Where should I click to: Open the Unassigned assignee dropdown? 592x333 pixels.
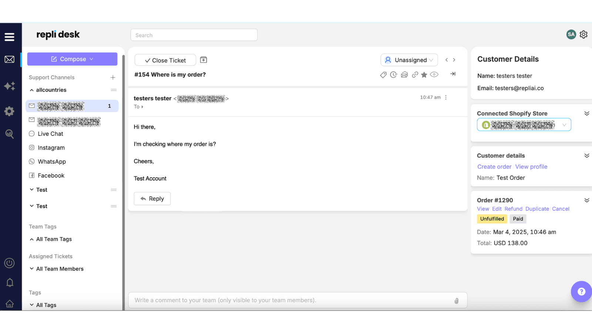[409, 60]
